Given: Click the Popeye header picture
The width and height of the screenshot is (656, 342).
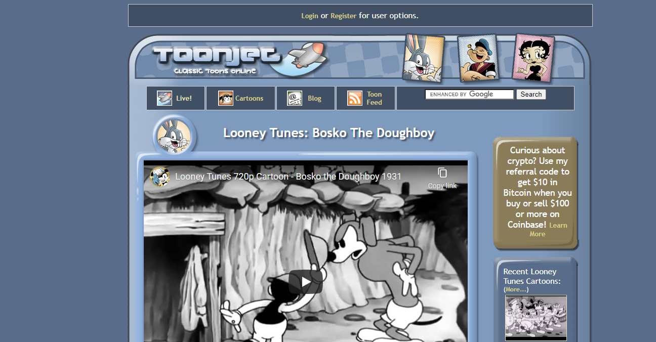Looking at the screenshot, I should (477, 59).
